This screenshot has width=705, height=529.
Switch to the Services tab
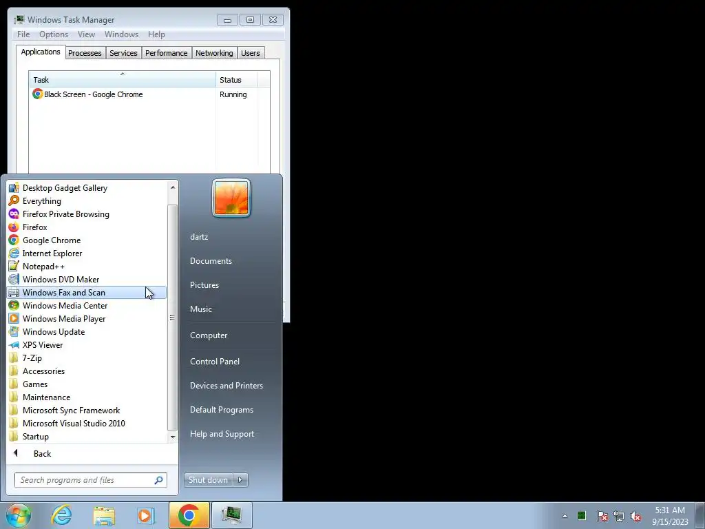click(123, 53)
